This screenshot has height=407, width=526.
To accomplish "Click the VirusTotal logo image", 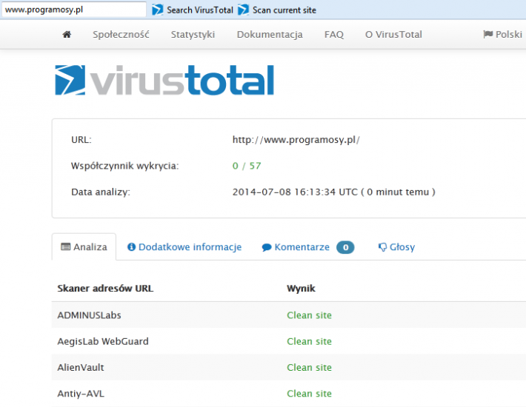I will pos(164,80).
